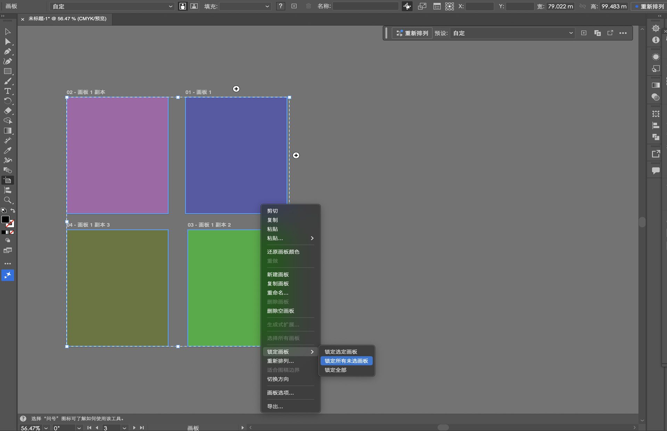Open the artboard preset dropdown at top left
Image resolution: width=667 pixels, height=431 pixels.
[112, 6]
